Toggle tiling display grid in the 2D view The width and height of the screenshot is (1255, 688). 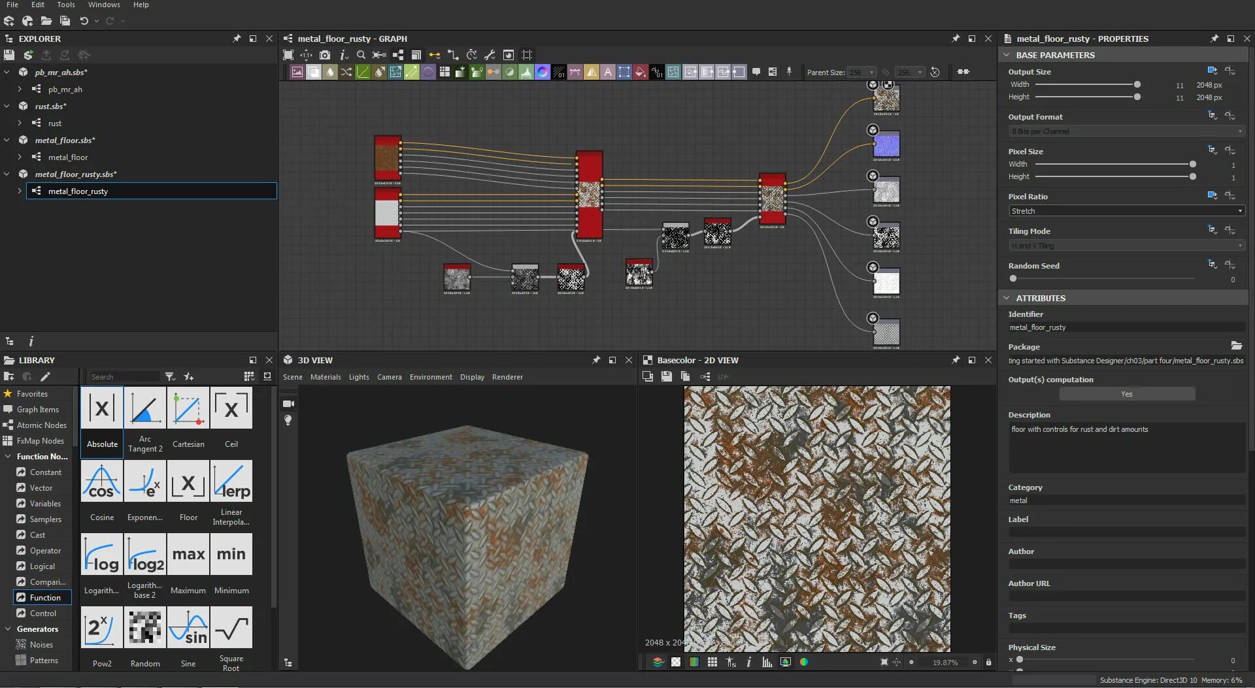pyautogui.click(x=713, y=662)
